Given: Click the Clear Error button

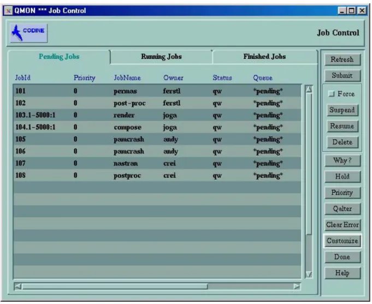Looking at the screenshot, I should coord(343,225).
